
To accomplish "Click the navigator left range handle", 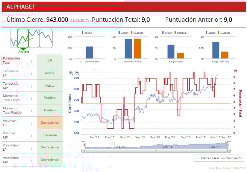I will tap(85, 145).
